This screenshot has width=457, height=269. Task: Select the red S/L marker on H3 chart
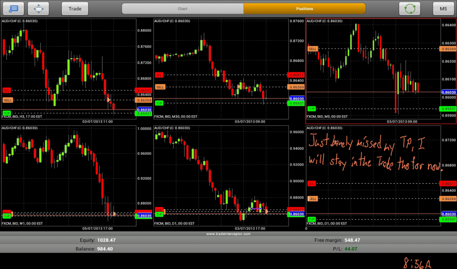(7, 90)
